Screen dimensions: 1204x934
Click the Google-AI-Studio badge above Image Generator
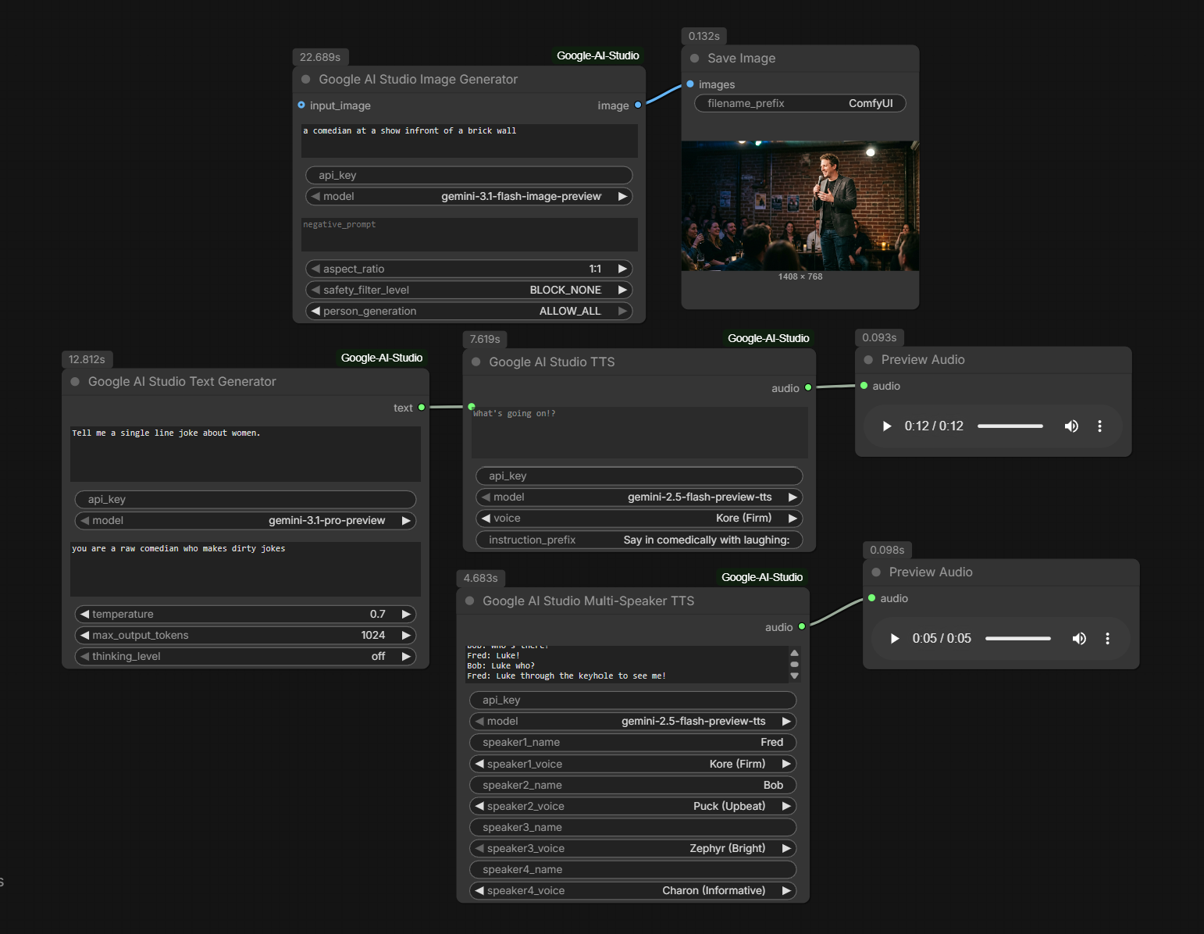point(598,55)
